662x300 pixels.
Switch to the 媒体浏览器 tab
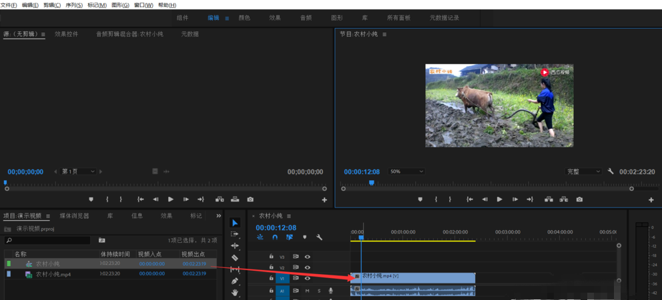[x=74, y=216]
